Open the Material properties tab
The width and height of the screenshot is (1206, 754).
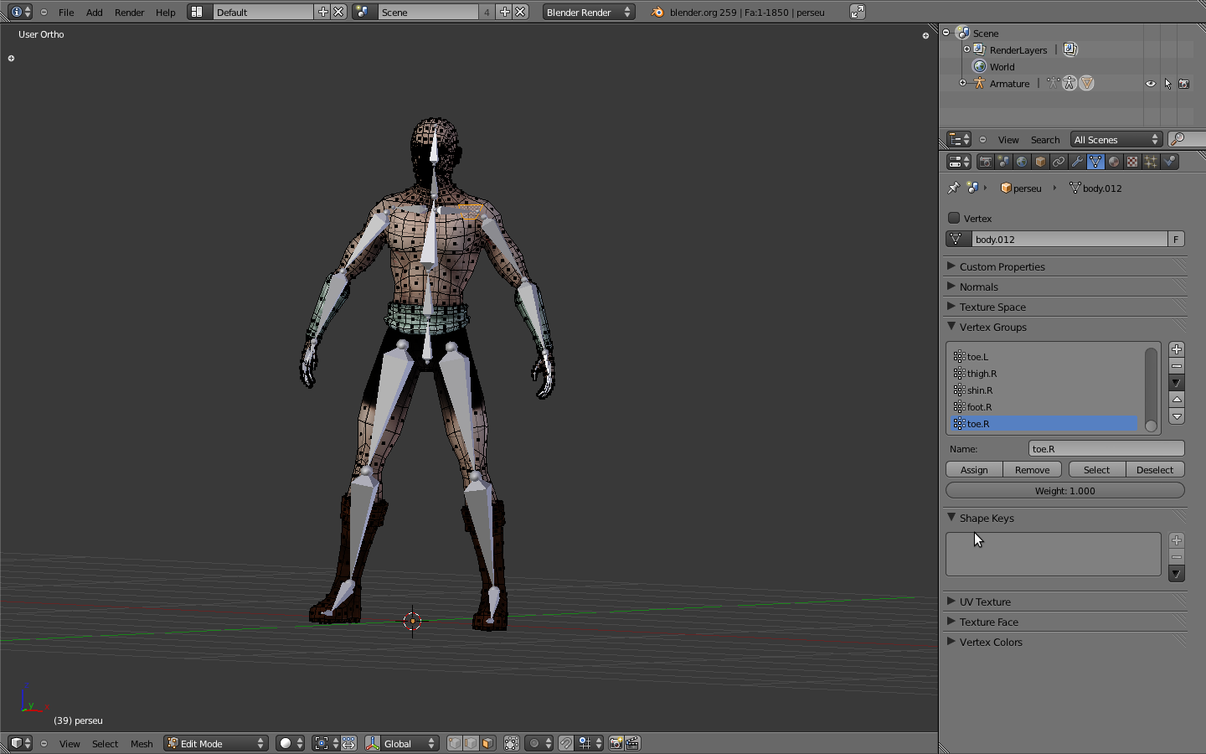pyautogui.click(x=1114, y=162)
